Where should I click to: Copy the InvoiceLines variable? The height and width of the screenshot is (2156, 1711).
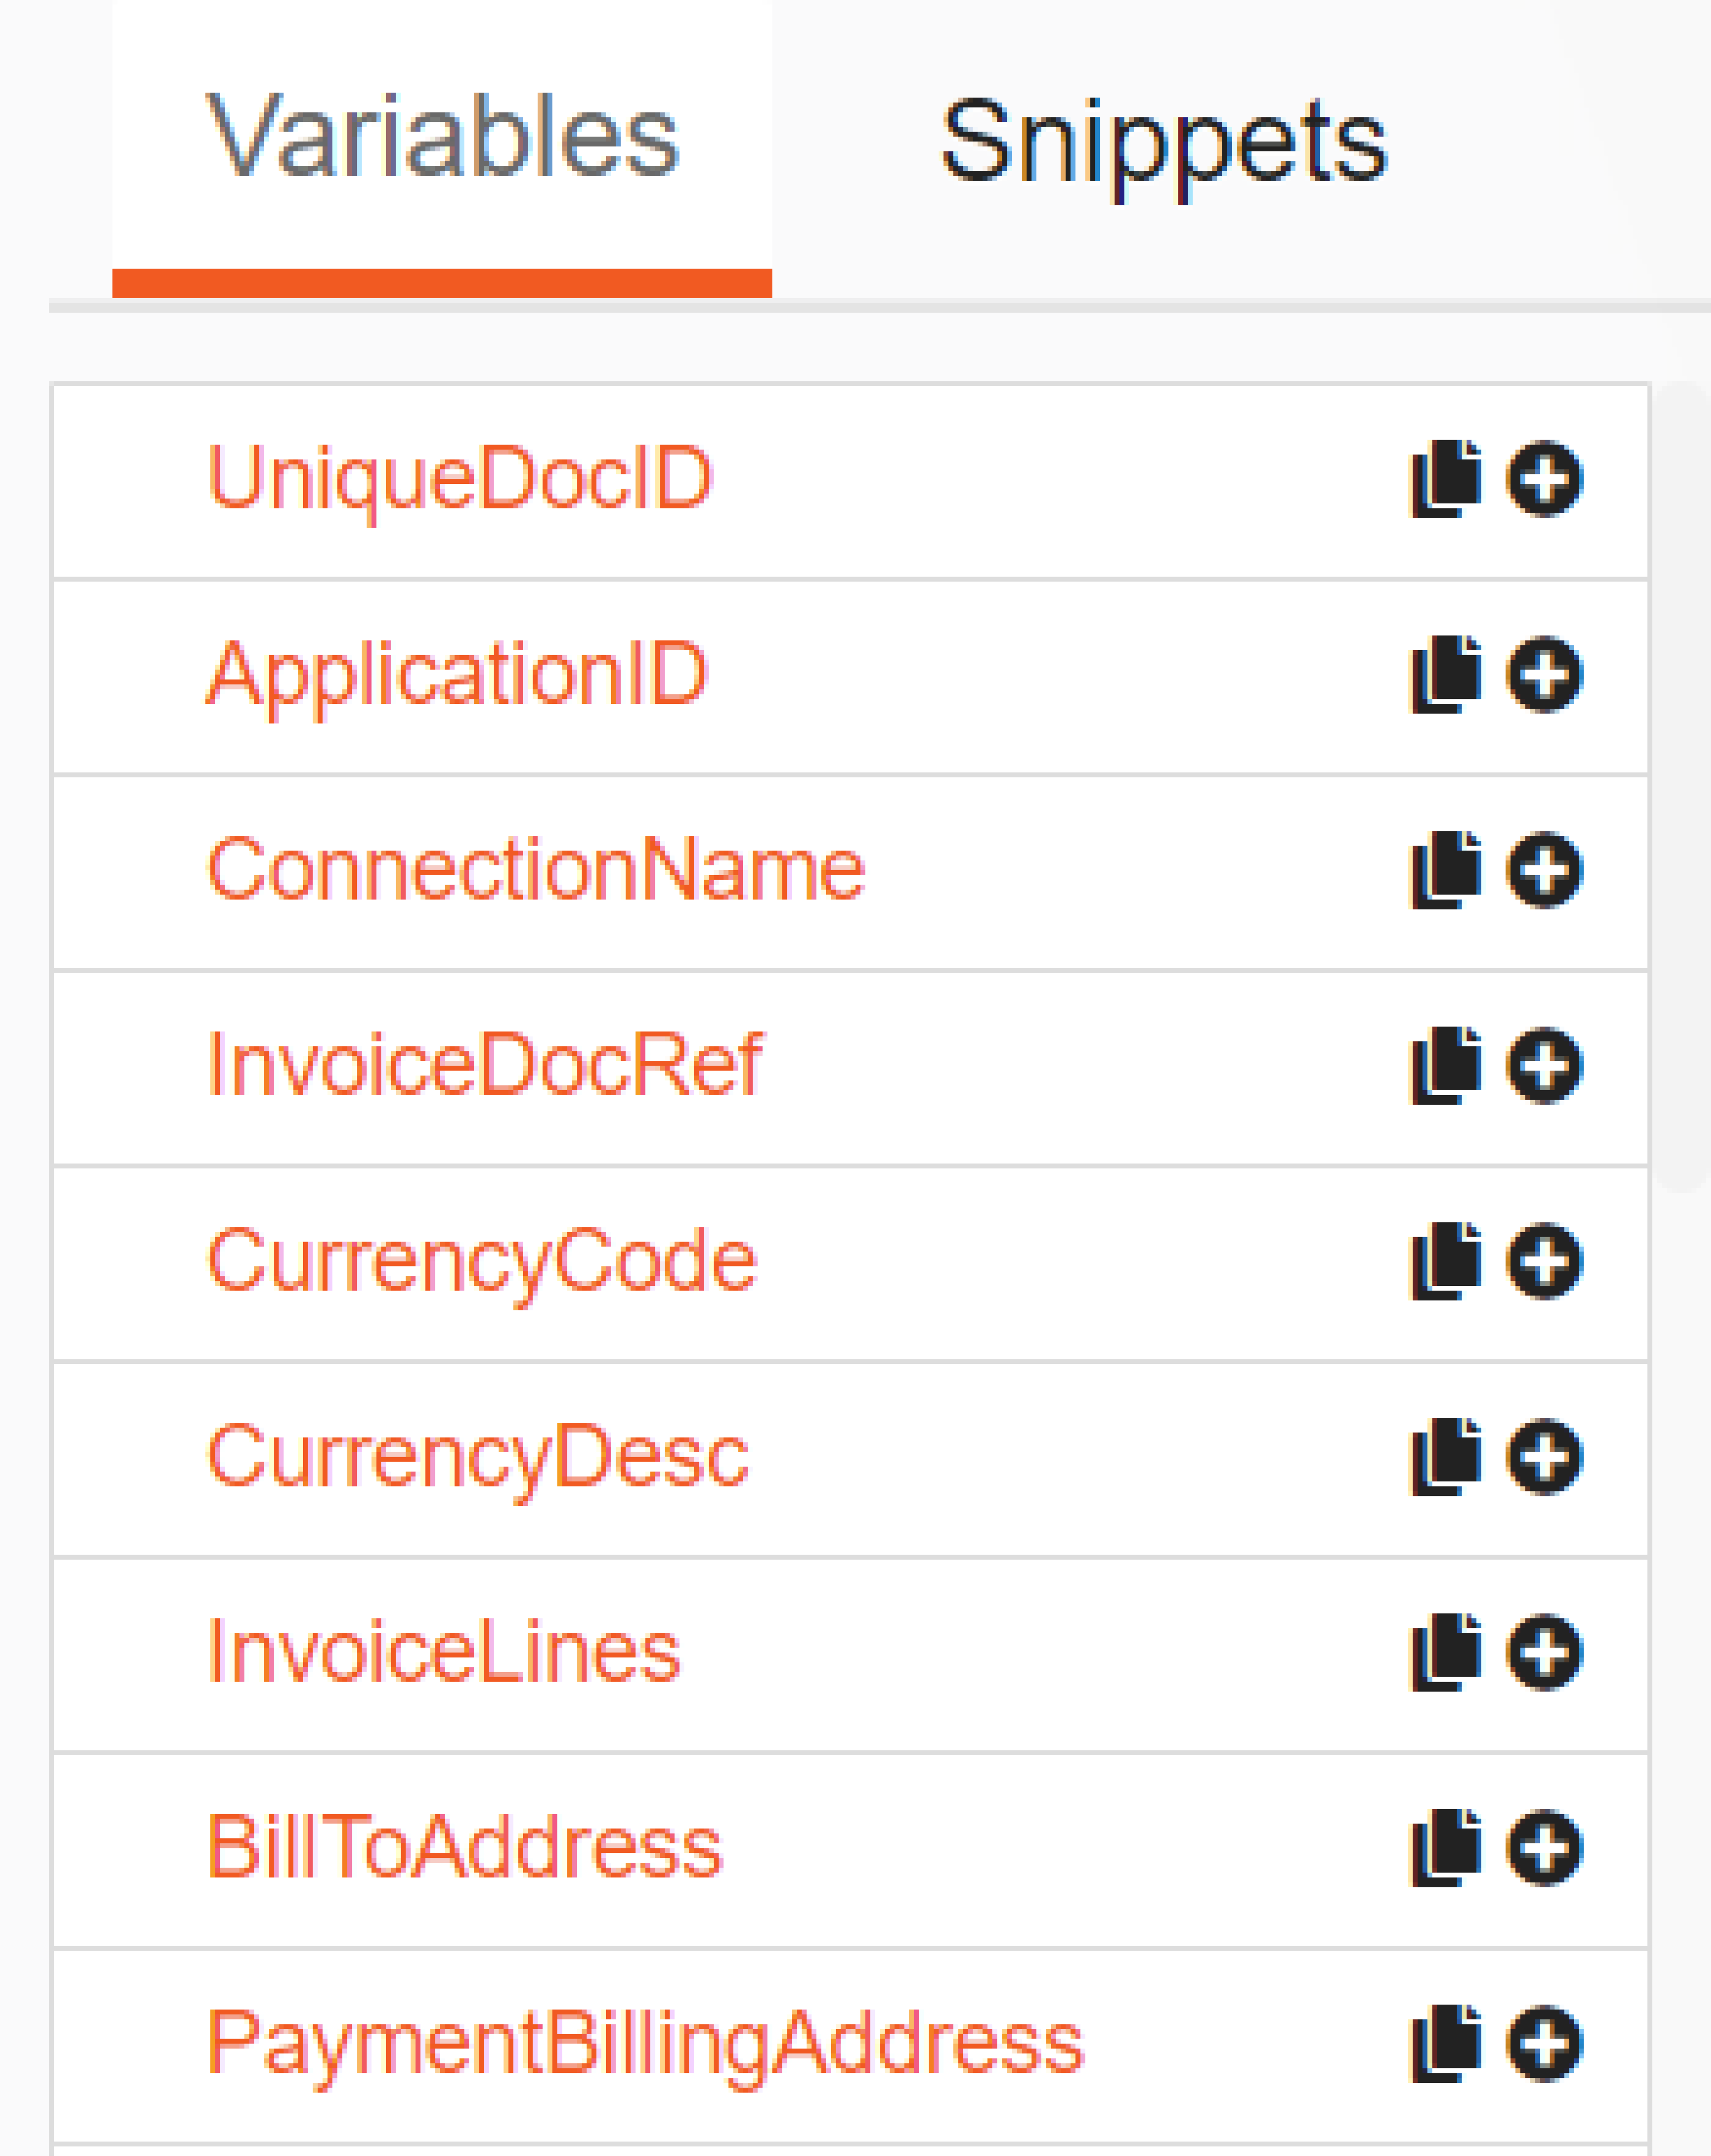pos(1445,1652)
